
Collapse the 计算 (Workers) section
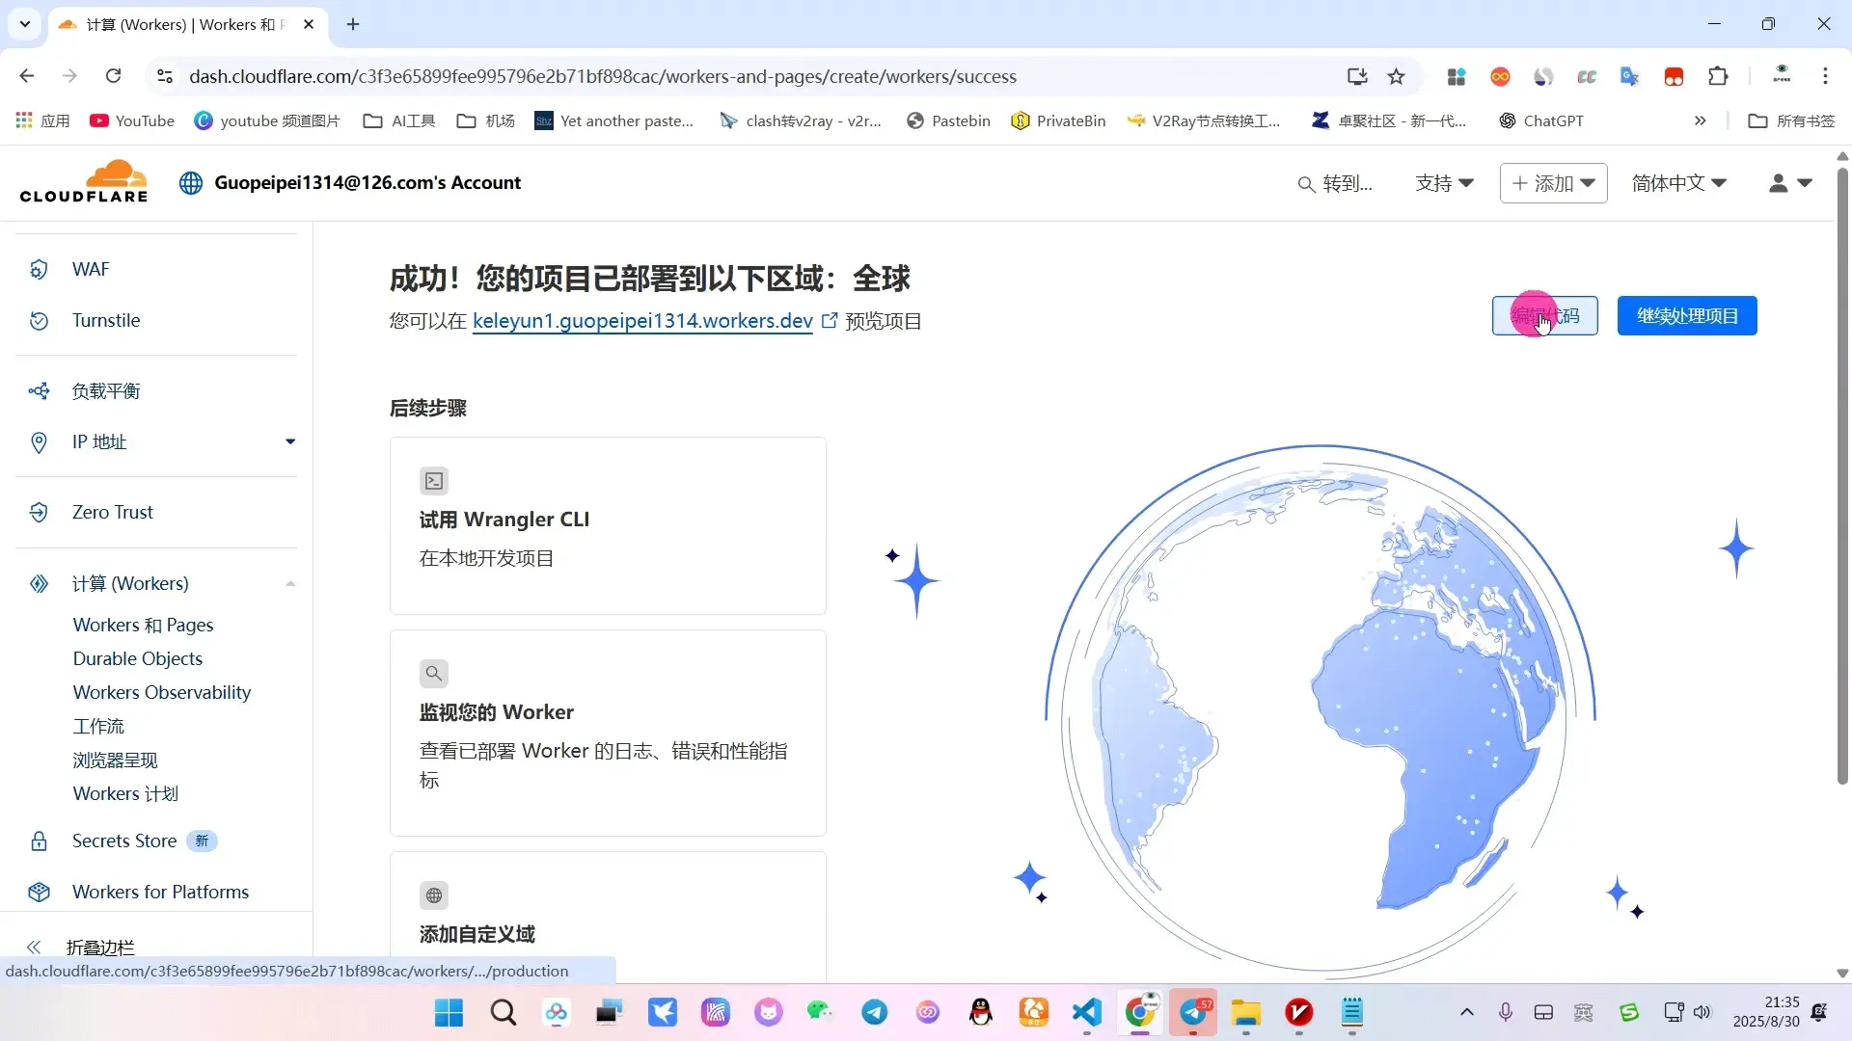(289, 584)
